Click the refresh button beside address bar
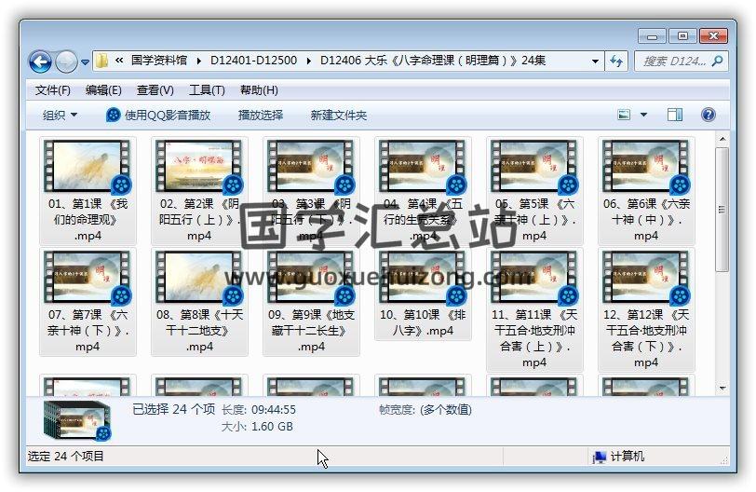The image size is (756, 492). [615, 61]
